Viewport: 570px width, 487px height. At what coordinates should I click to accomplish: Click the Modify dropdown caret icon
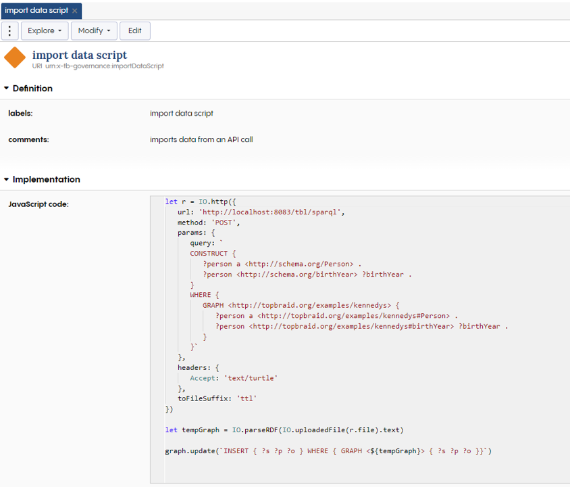[108, 30]
